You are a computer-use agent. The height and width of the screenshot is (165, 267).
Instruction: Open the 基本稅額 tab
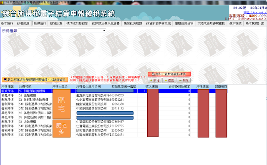[x=235, y=23]
